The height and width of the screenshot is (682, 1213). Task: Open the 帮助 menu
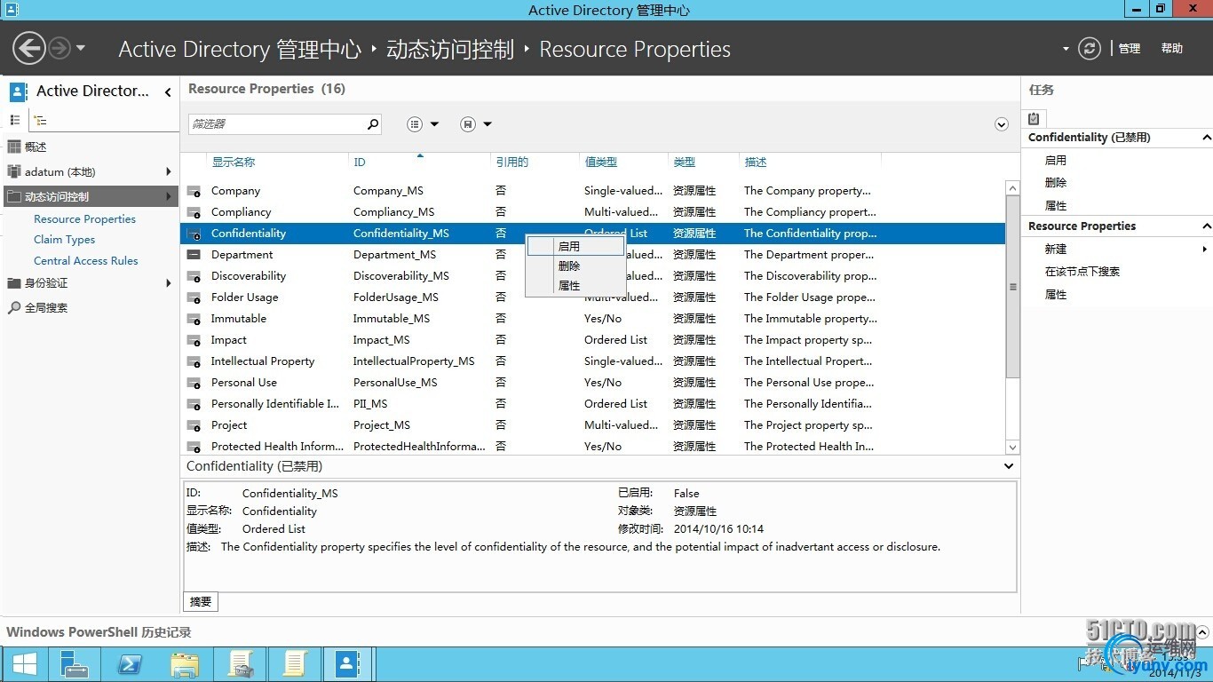point(1172,49)
